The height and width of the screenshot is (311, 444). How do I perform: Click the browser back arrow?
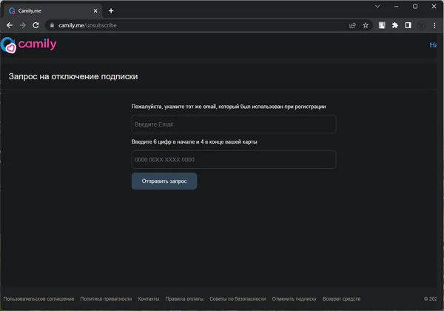pyautogui.click(x=9, y=24)
